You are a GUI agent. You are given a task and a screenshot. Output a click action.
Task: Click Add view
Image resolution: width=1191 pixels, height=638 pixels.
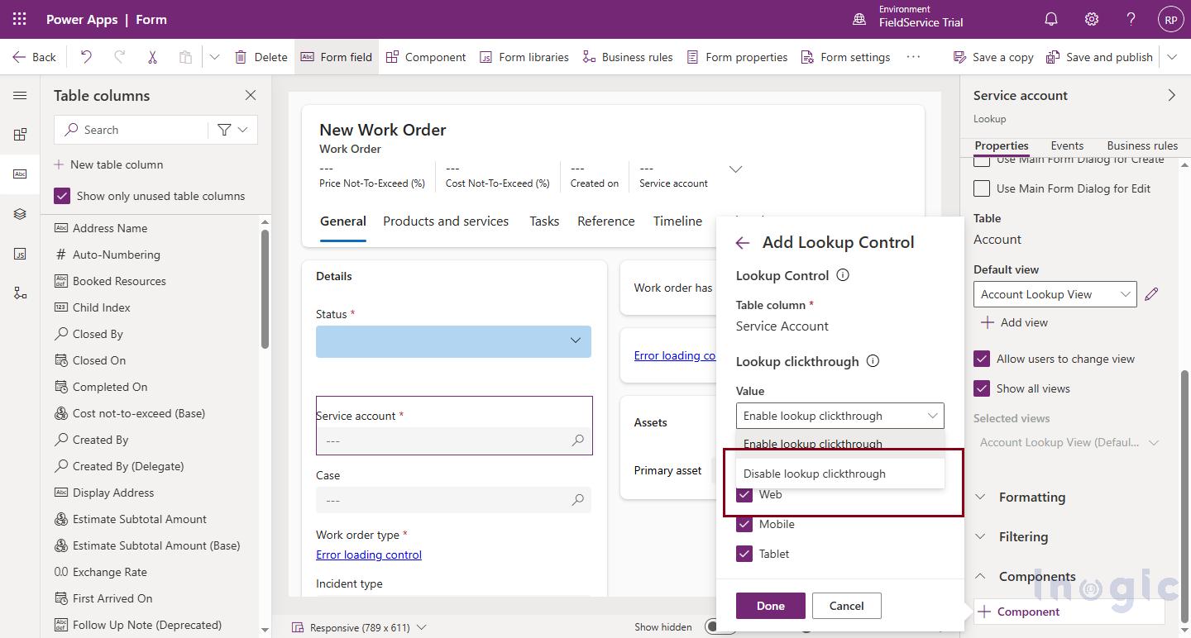pyautogui.click(x=1014, y=322)
